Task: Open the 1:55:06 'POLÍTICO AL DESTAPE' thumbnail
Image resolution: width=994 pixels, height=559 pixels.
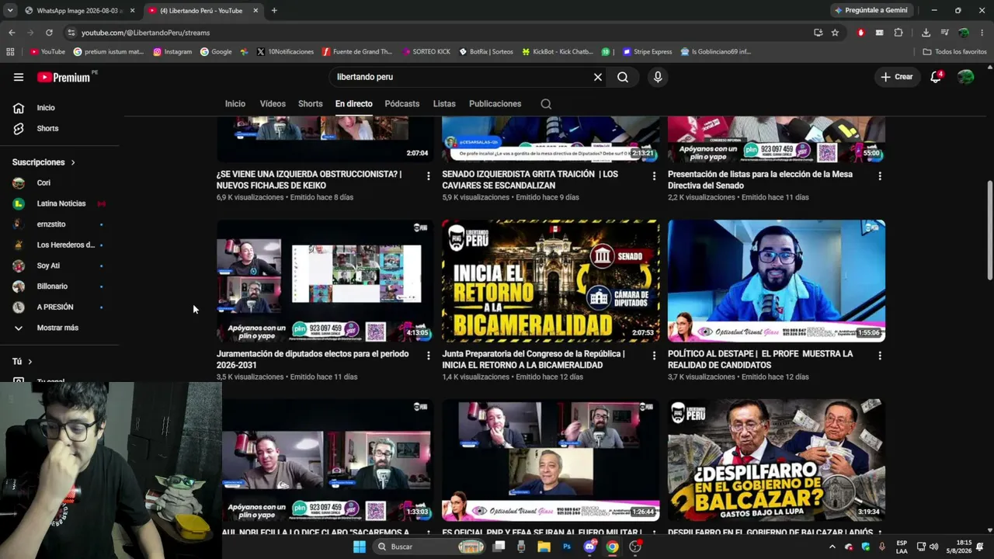Action: [x=777, y=281]
